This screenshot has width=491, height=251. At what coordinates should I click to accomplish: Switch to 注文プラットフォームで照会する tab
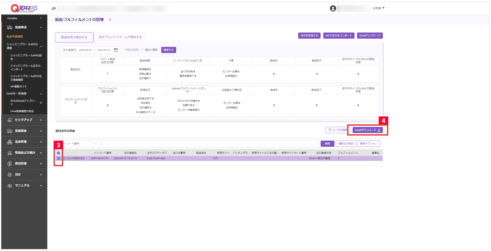coord(120,37)
